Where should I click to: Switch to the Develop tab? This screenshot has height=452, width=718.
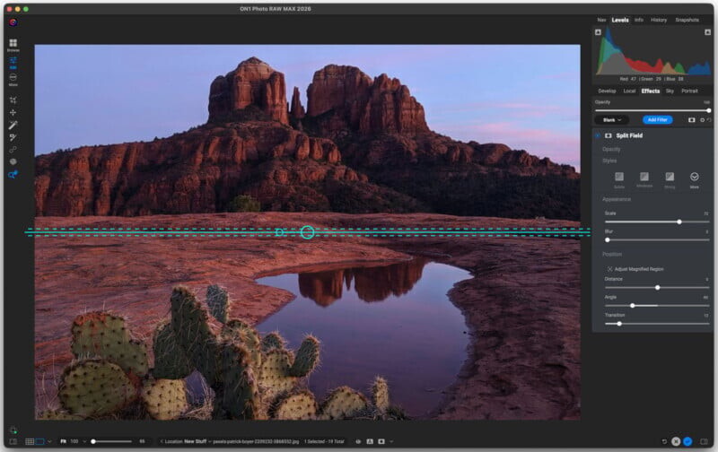coord(607,91)
